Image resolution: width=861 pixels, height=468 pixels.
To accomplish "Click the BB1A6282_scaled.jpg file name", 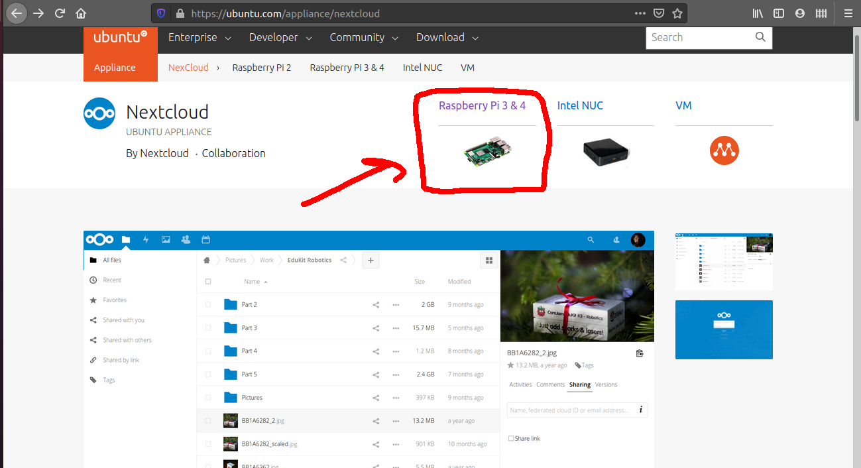I will [269, 444].
